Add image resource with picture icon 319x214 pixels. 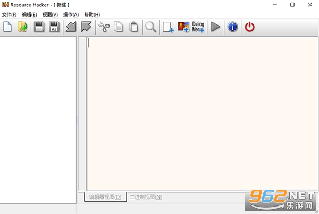[183, 27]
